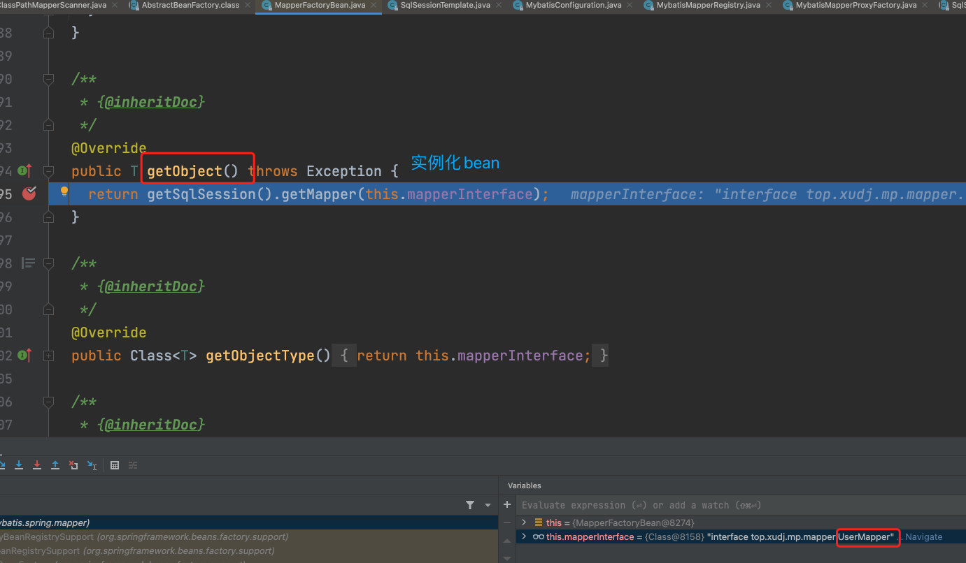This screenshot has height=563, width=966.
Task: Click the doc render icon on line 98
Action: (x=28, y=263)
